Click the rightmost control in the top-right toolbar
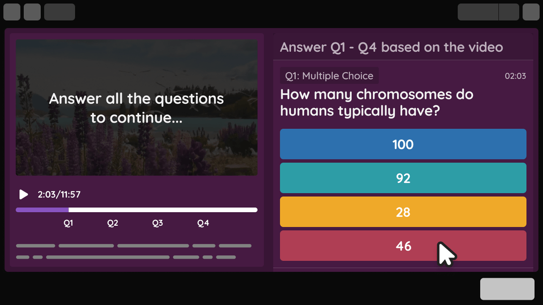The height and width of the screenshot is (305, 543). (x=531, y=12)
